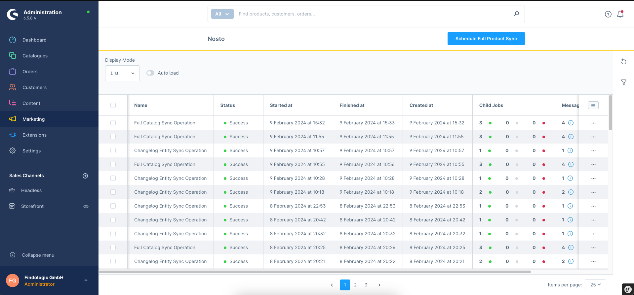The height and width of the screenshot is (295, 634).
Task: Open the Extensions menu item
Action: 49,135
